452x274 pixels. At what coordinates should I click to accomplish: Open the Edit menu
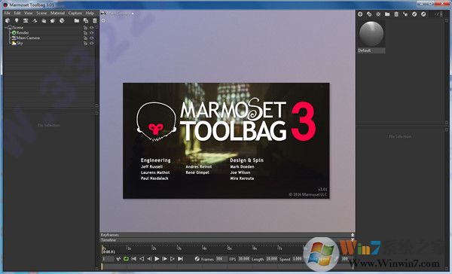(17, 14)
